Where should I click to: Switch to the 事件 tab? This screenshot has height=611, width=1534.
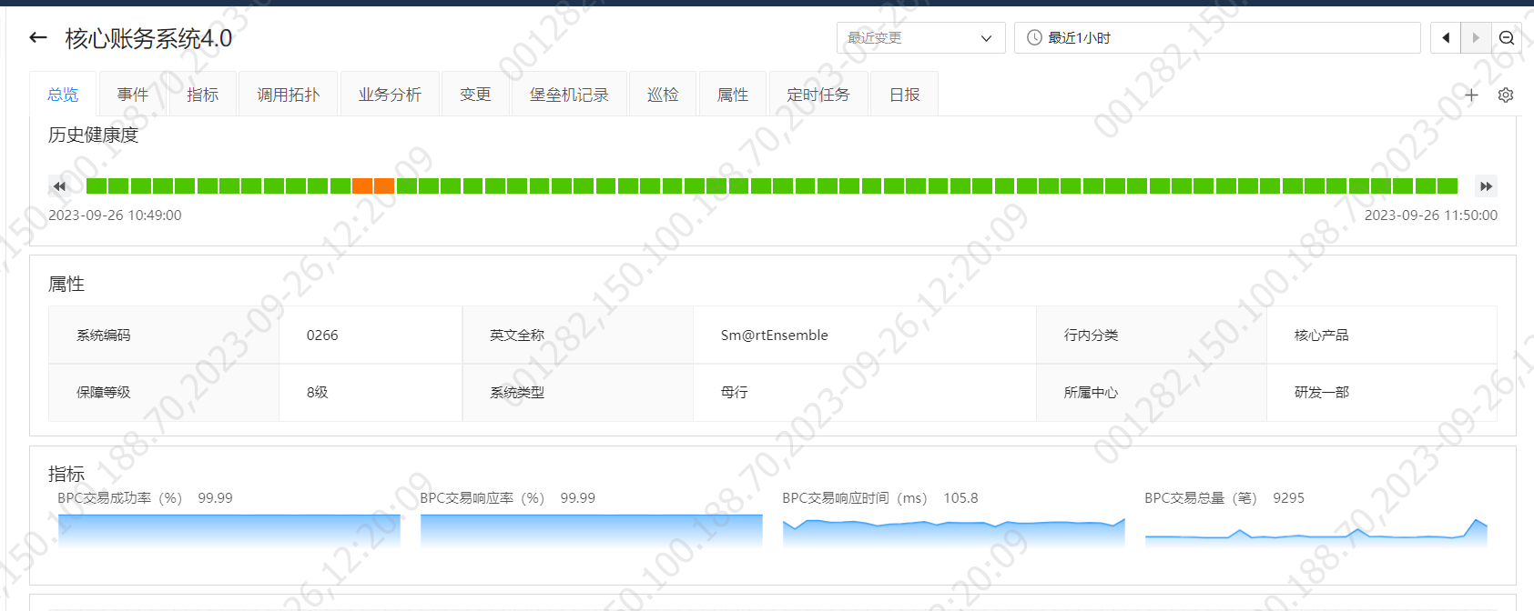[x=133, y=95]
